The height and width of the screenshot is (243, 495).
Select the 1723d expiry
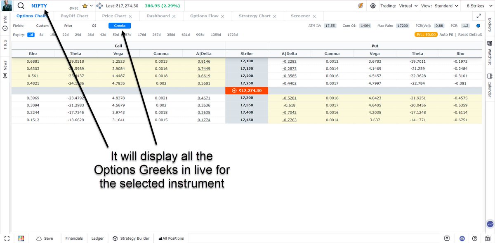tap(233, 35)
